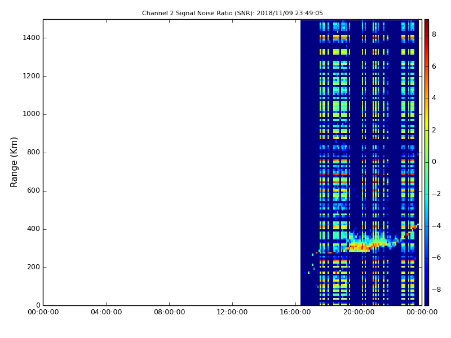451x338 pixels.
Task: Click the colorbar value 8 label
Action: pyautogui.click(x=434, y=34)
